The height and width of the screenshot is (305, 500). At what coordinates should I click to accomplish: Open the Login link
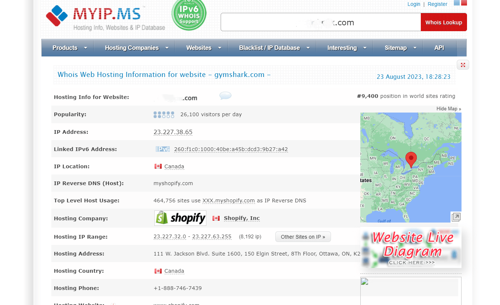coord(414,4)
